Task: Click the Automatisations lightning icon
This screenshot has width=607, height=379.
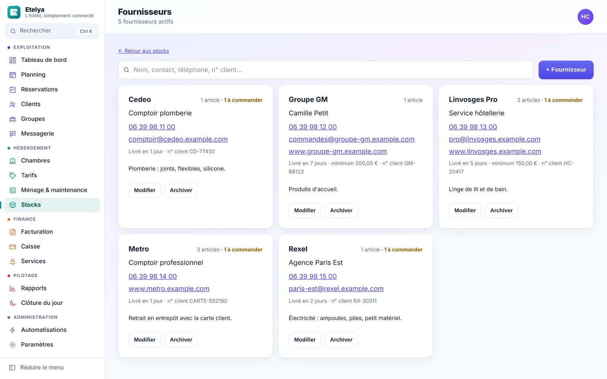Action: (13, 330)
